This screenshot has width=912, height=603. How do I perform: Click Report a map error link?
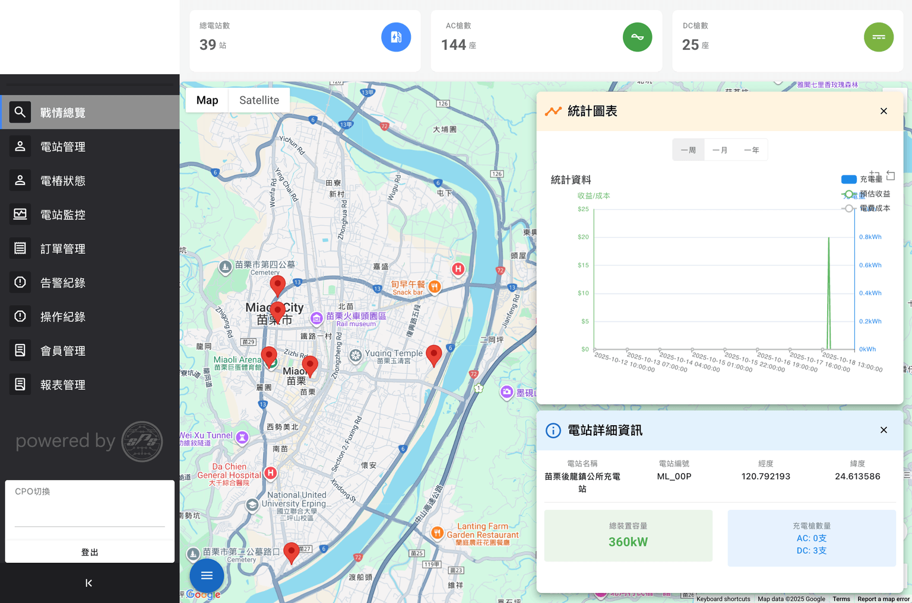pos(883,599)
